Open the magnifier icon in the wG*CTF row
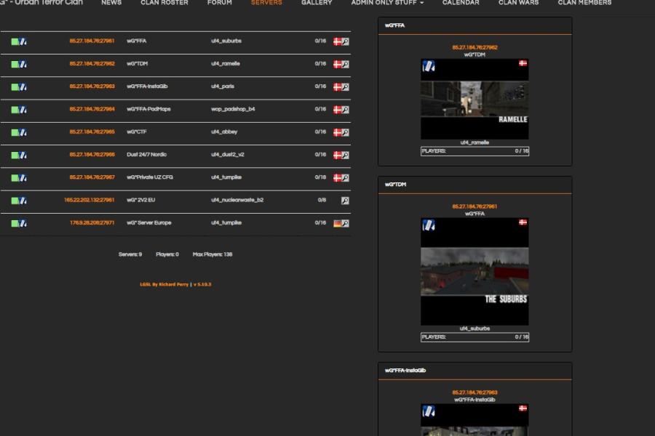 [x=345, y=132]
